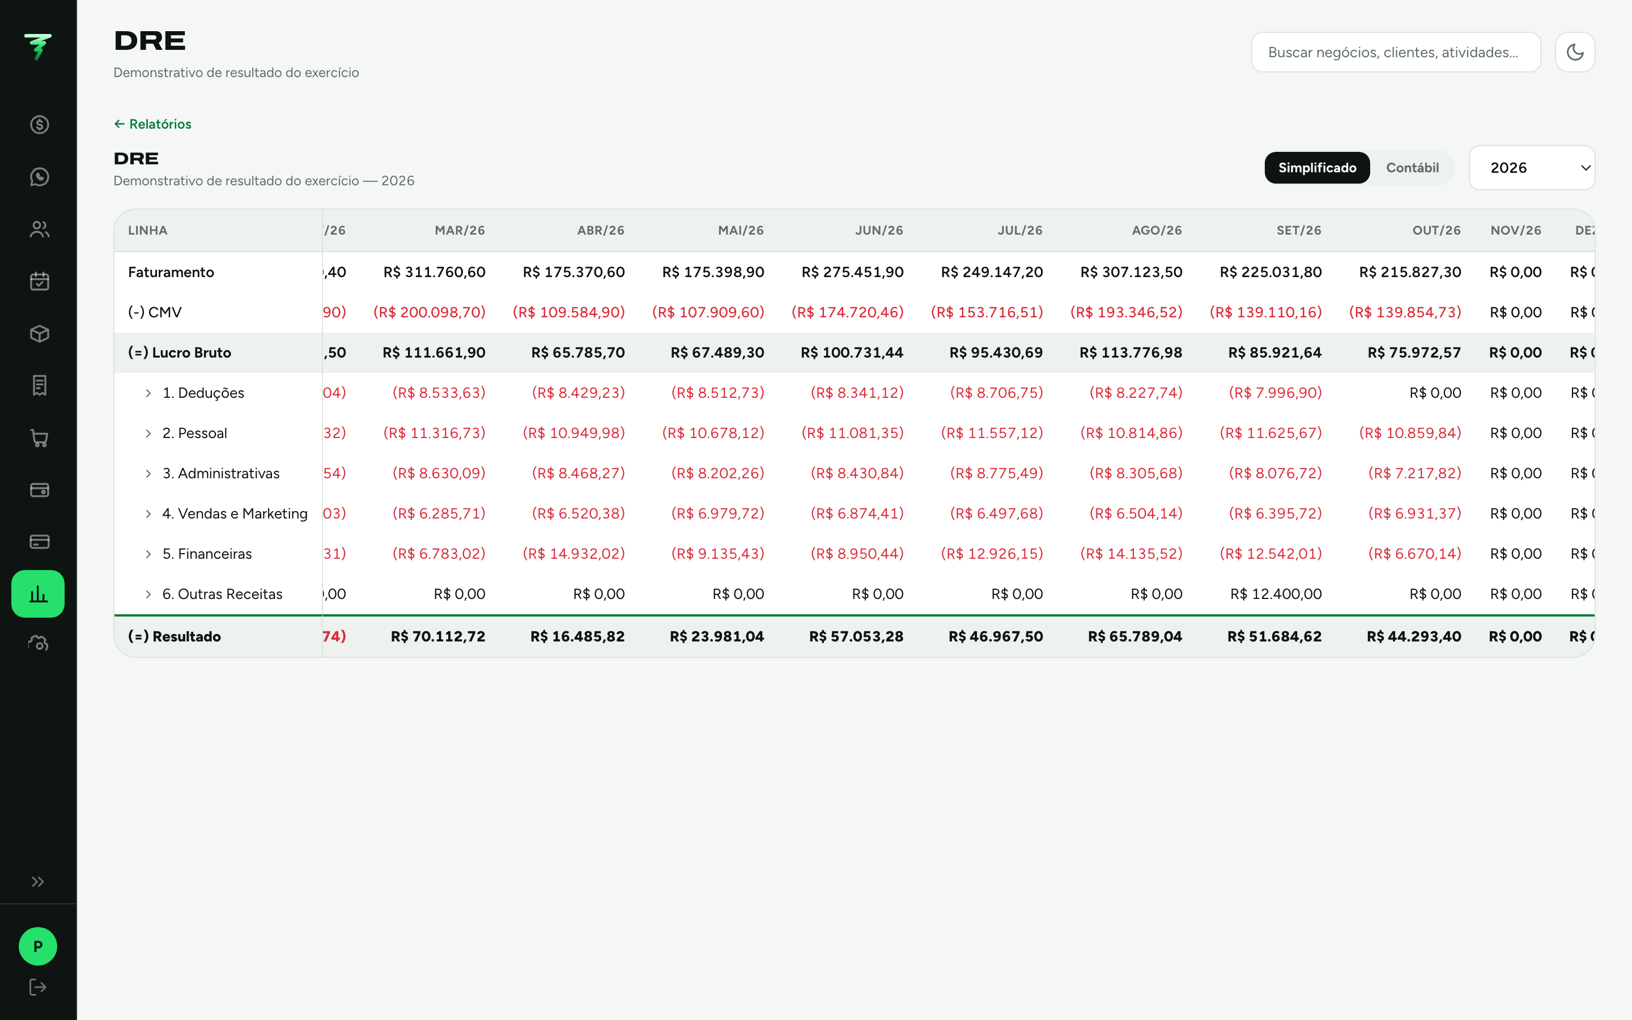Image resolution: width=1632 pixels, height=1020 pixels.
Task: Open the dollar-sign finance icon in the sidebar
Action: [x=39, y=125]
